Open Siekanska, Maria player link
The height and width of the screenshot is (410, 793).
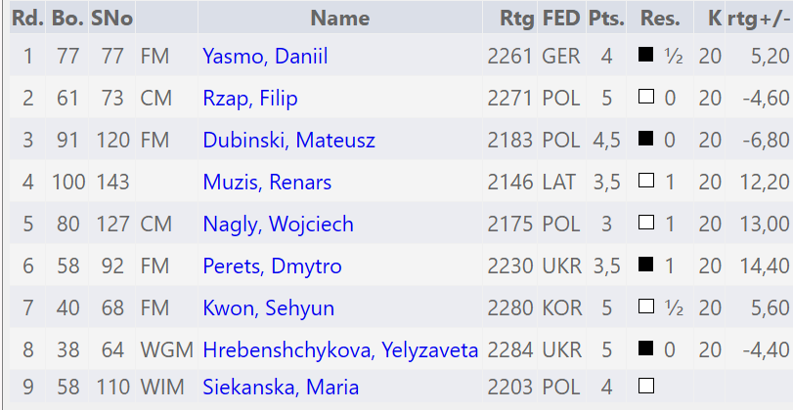pyautogui.click(x=281, y=387)
